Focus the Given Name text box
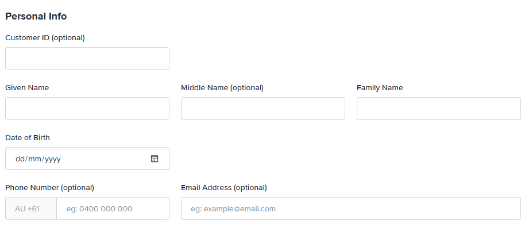 87,109
